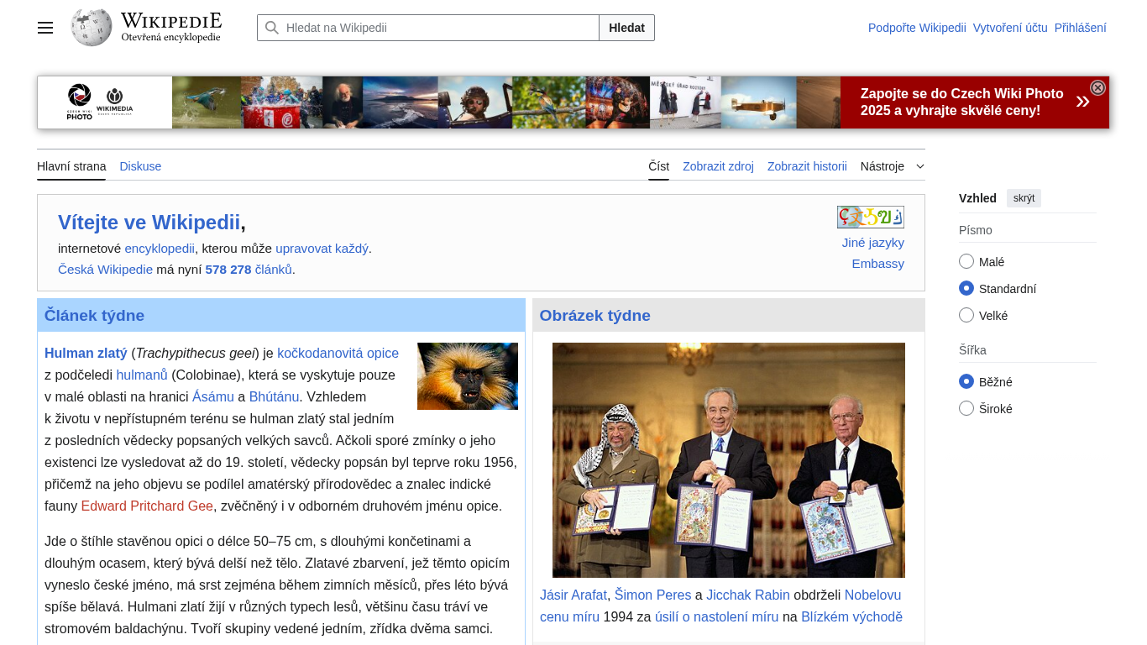
Task: Open the Nobel Peace Prize photo
Action: tap(728, 459)
